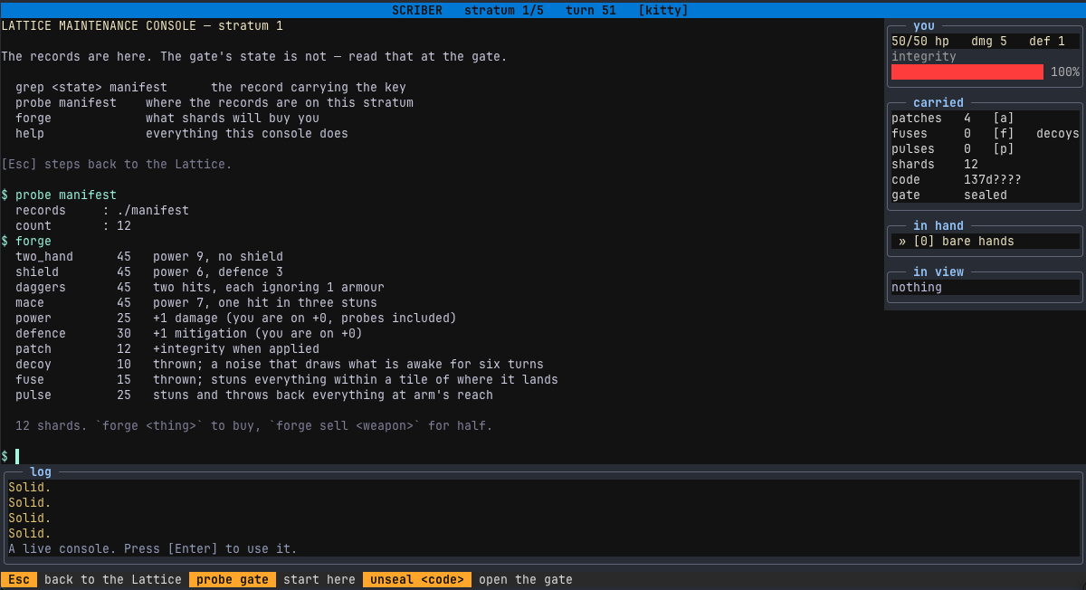
Task: Click the "$ probe manifest" command line
Action: pyautogui.click(x=59, y=195)
